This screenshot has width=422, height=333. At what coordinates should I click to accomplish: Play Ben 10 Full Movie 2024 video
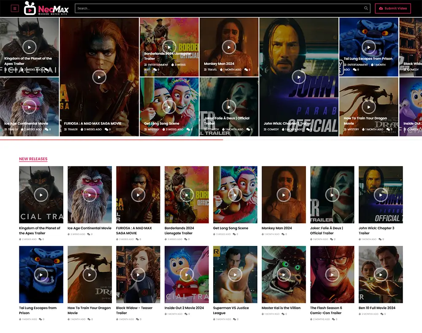click(x=381, y=275)
